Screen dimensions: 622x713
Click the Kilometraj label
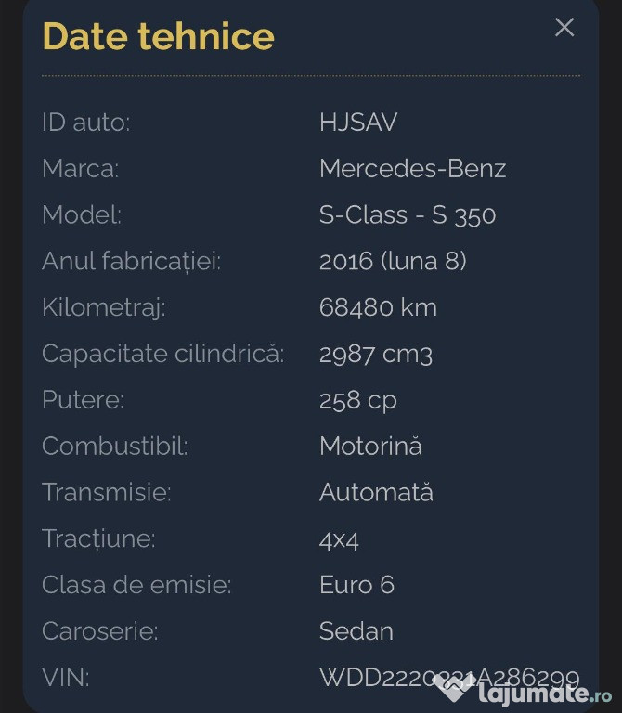pos(103,307)
